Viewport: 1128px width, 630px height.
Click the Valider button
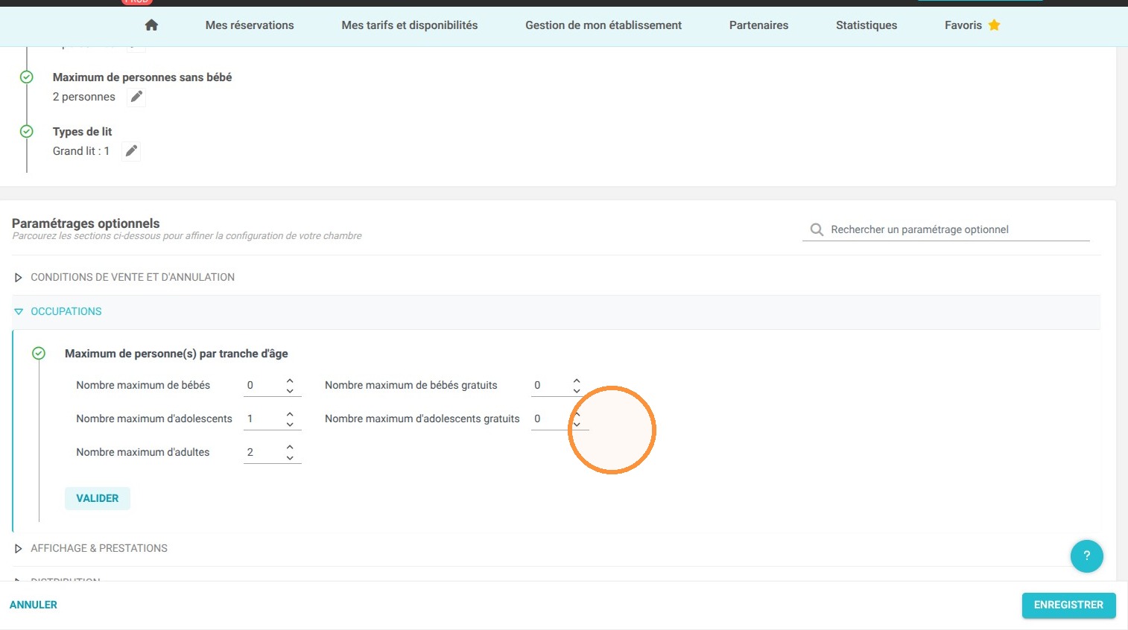98,498
